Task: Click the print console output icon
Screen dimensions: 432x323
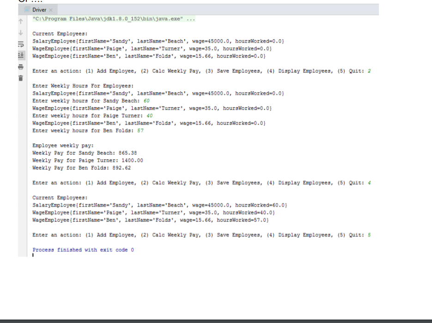Action: [x=21, y=67]
